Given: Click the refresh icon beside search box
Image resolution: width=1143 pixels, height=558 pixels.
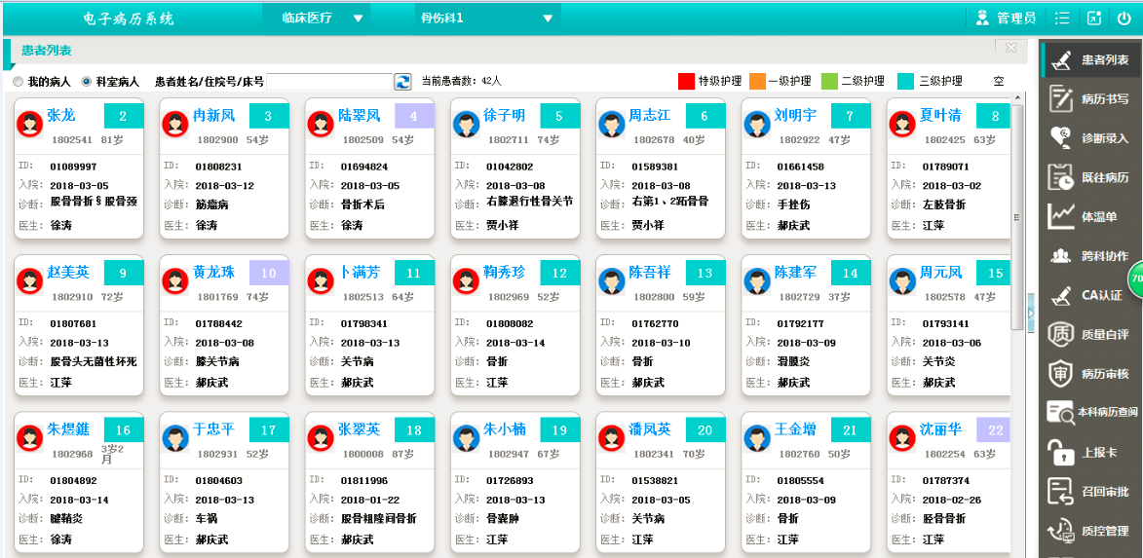Looking at the screenshot, I should (x=402, y=82).
